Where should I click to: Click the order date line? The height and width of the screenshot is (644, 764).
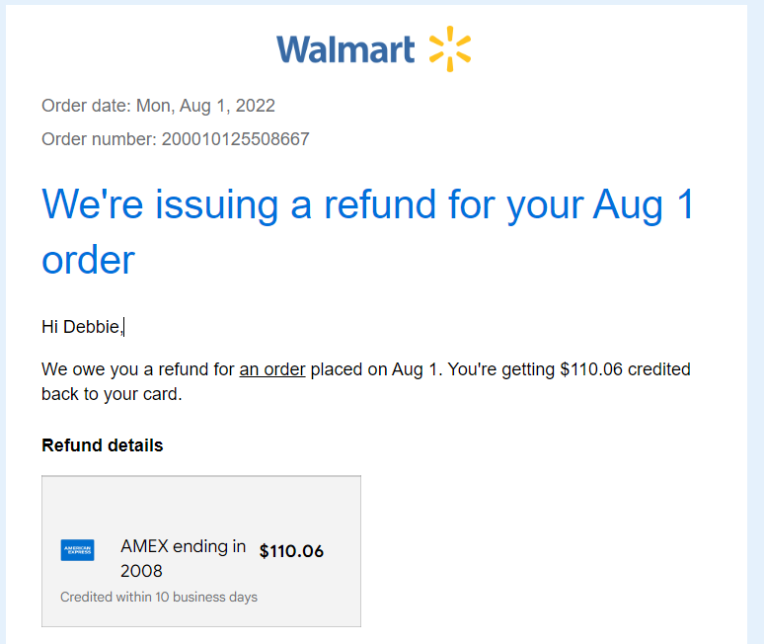pyautogui.click(x=158, y=106)
